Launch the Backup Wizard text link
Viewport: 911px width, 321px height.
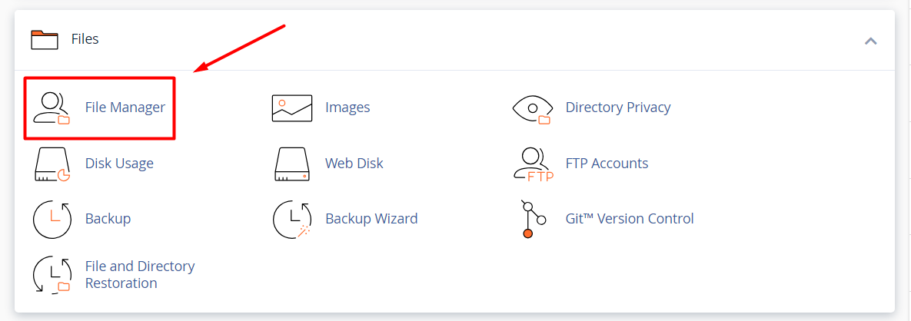click(x=371, y=219)
